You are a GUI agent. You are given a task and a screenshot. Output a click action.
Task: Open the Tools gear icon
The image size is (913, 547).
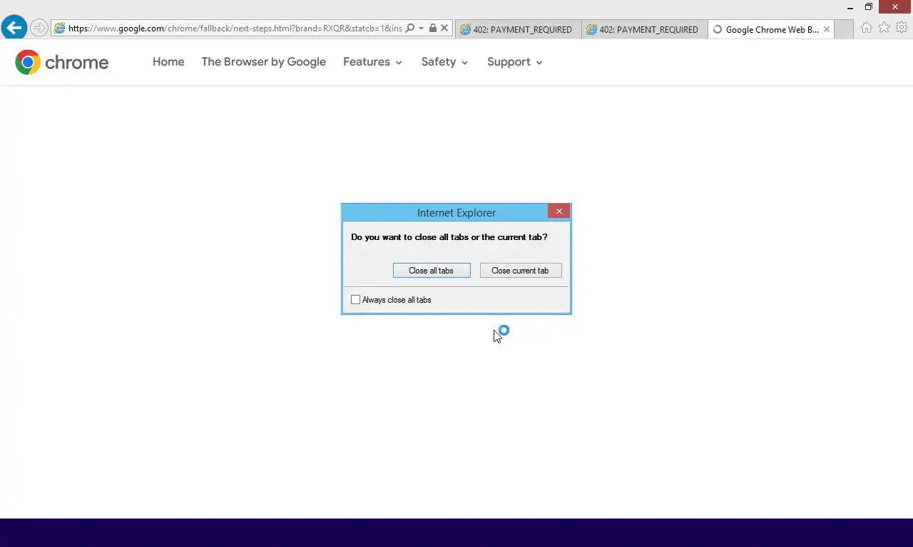click(902, 28)
